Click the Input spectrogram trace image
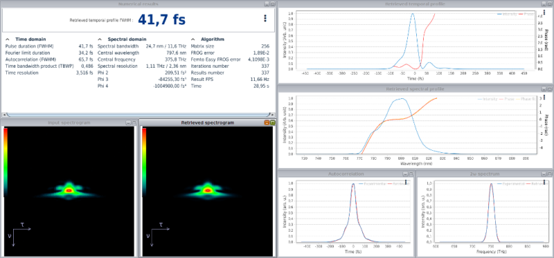 coord(69,191)
